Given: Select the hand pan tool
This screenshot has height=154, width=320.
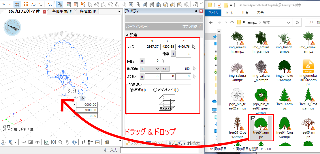Looking at the screenshot, I should pos(67,142).
